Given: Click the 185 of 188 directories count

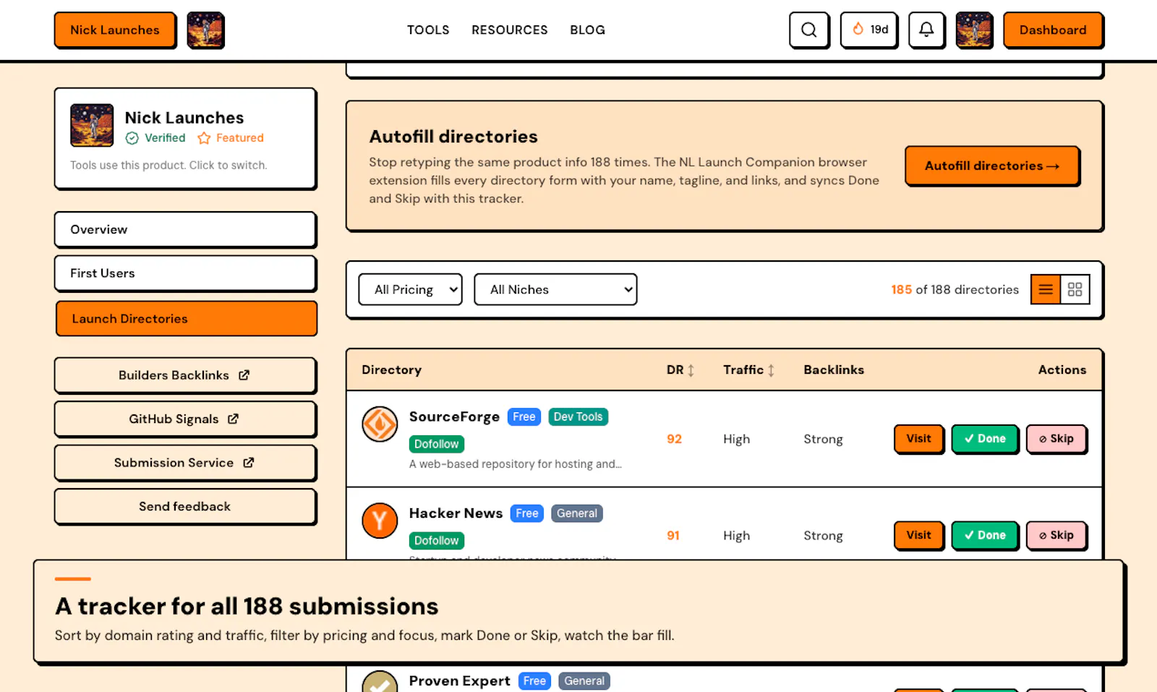Looking at the screenshot, I should click(x=955, y=289).
